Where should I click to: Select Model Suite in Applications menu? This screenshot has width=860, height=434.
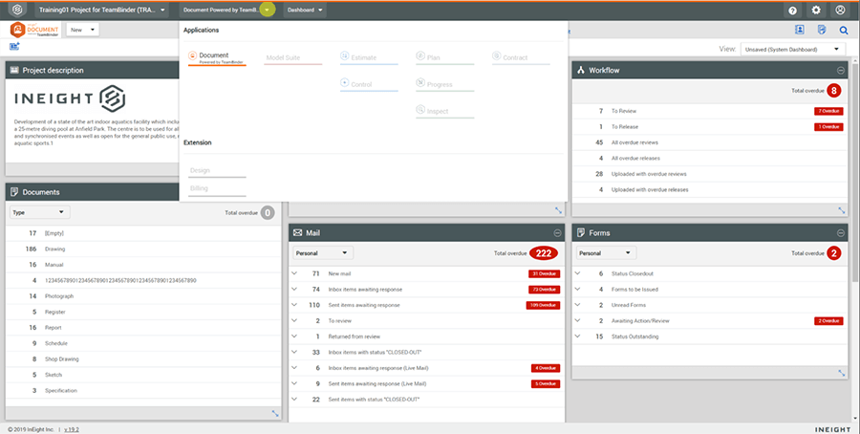(x=293, y=57)
